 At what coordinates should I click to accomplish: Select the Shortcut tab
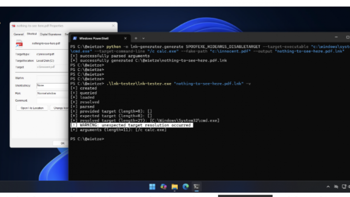pos(32,34)
